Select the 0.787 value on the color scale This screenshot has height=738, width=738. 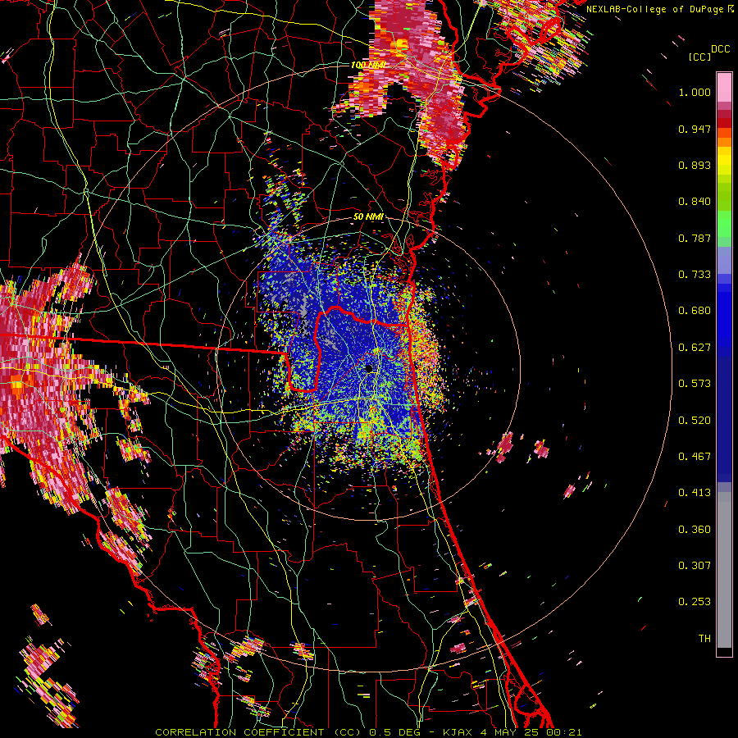(x=695, y=238)
